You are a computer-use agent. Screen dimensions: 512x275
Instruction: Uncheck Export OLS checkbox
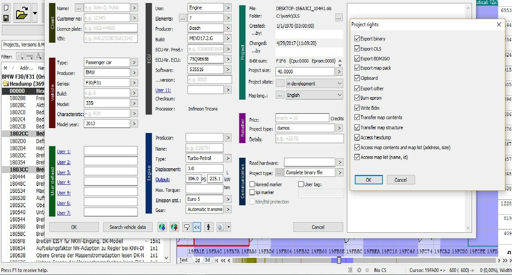[357, 49]
